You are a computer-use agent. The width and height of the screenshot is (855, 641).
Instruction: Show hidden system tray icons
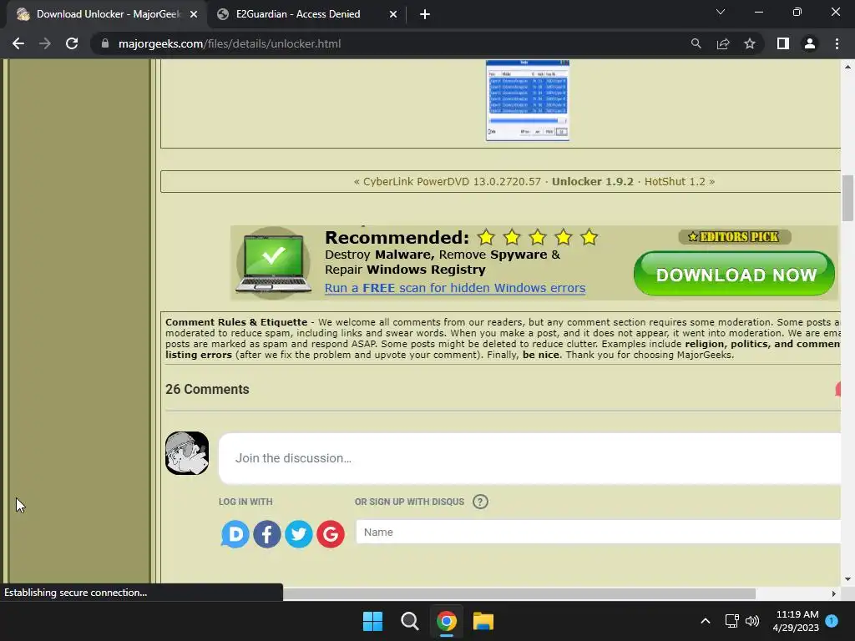click(x=705, y=621)
